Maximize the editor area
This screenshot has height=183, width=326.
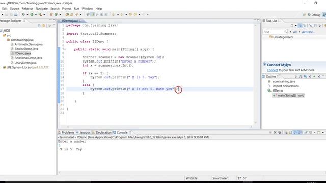[x=258, y=20]
